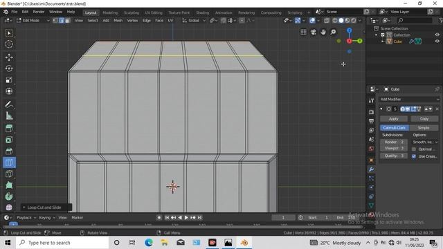443x249 pixels.
Task: Open the Add Modifier dropdown
Action: point(409,100)
